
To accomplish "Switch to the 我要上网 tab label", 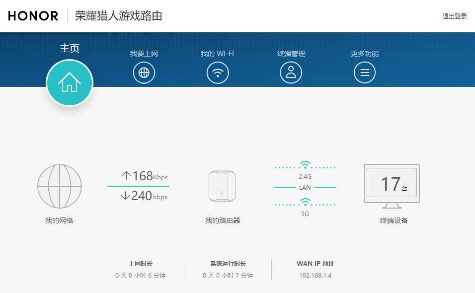I will (144, 54).
